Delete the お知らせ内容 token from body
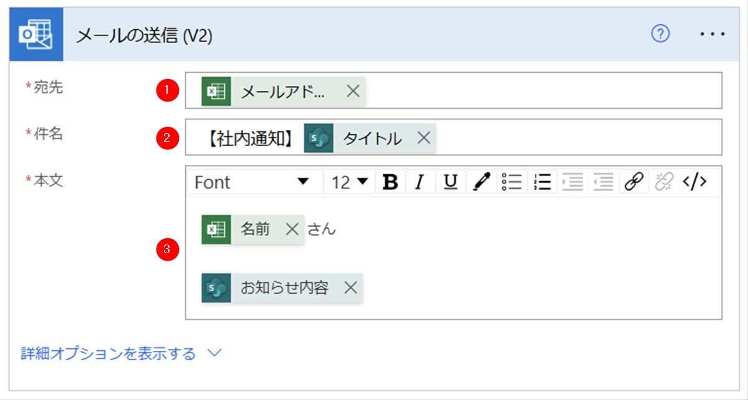Viewport: 748px width, 400px height. 350,287
